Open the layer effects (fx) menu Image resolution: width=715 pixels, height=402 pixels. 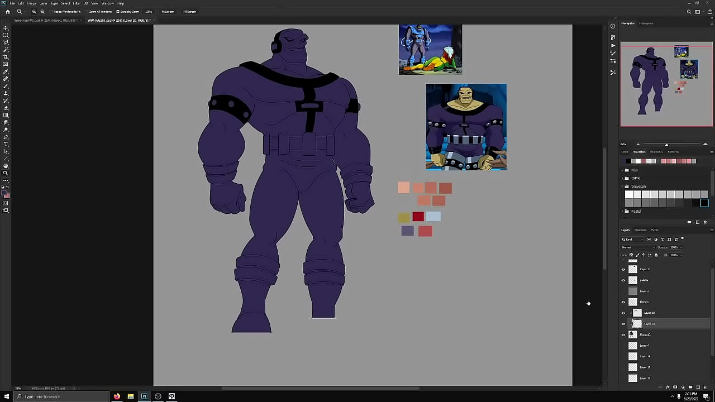(668, 386)
